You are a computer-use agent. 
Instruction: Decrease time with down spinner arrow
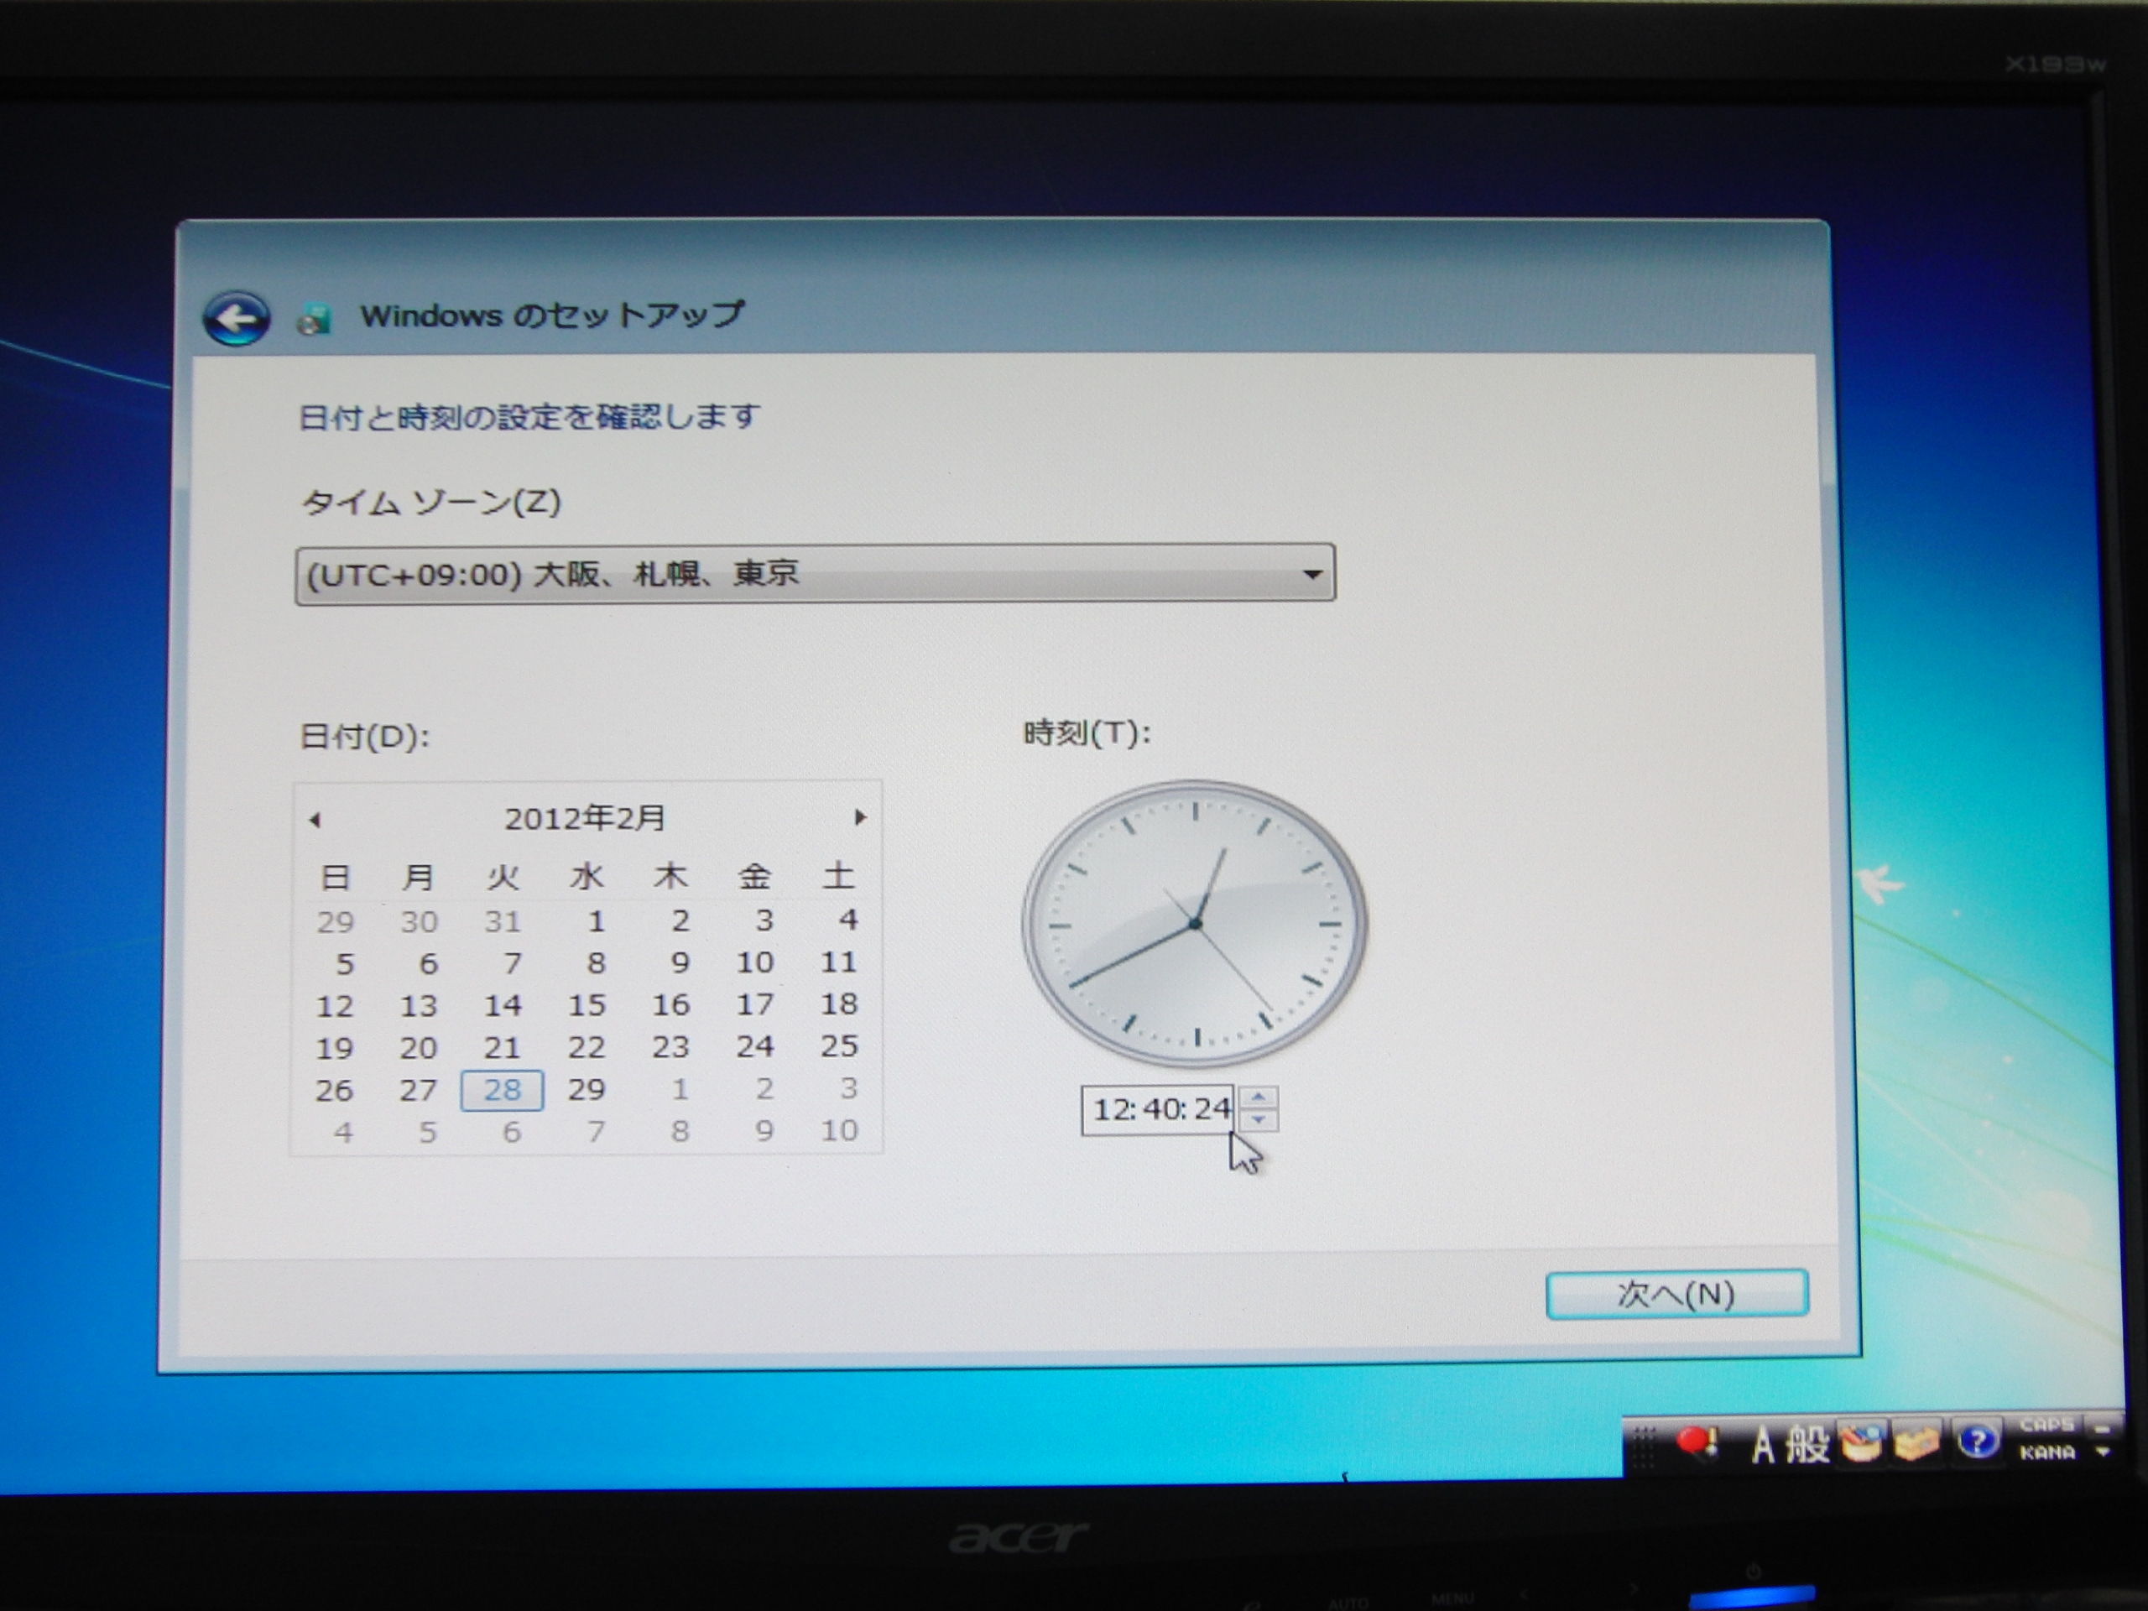click(x=1259, y=1121)
